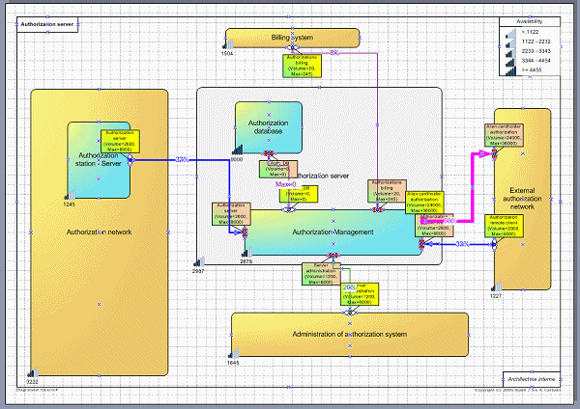Click the 66% label on magenta flow
Viewport: 580px width, 409px height.
[449, 221]
